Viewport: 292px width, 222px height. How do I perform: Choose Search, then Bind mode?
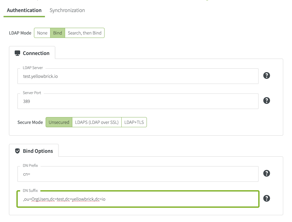click(84, 33)
